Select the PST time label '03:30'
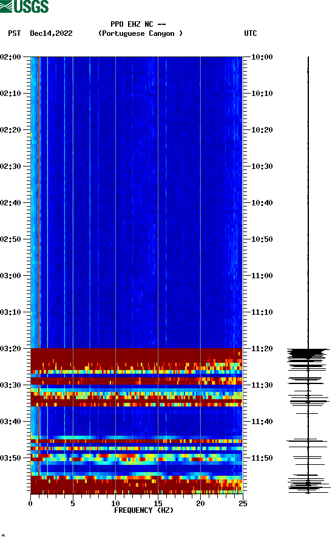 tap(11, 385)
